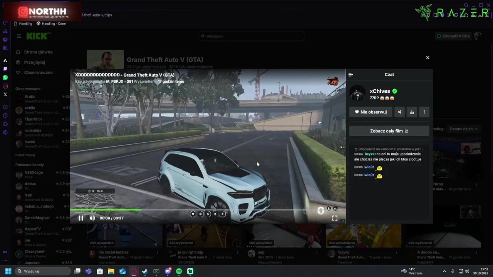Open the WhatsApp icon in the browser sidebar
The image size is (493, 277).
[5, 77]
